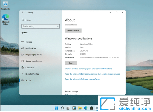This screenshot has height=112, width=153.
Task: Select the About info icon
Action: [x=22, y=80]
